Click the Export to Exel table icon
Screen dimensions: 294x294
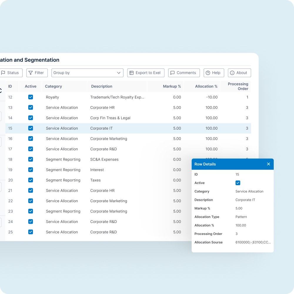[131, 73]
